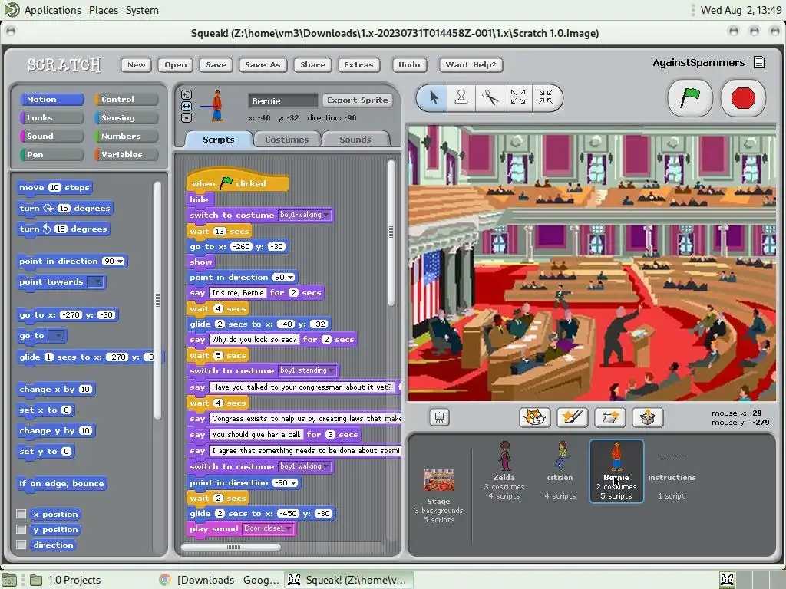Viewport: 786px width, 589px height.
Task: Set rotation style to can rotate
Action: pos(187,94)
